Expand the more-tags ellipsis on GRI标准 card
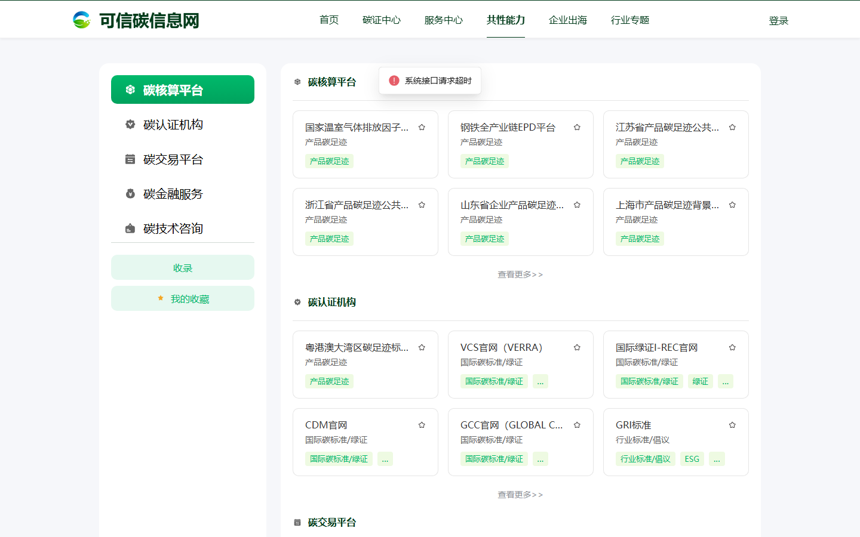The width and height of the screenshot is (860, 537). tap(717, 459)
